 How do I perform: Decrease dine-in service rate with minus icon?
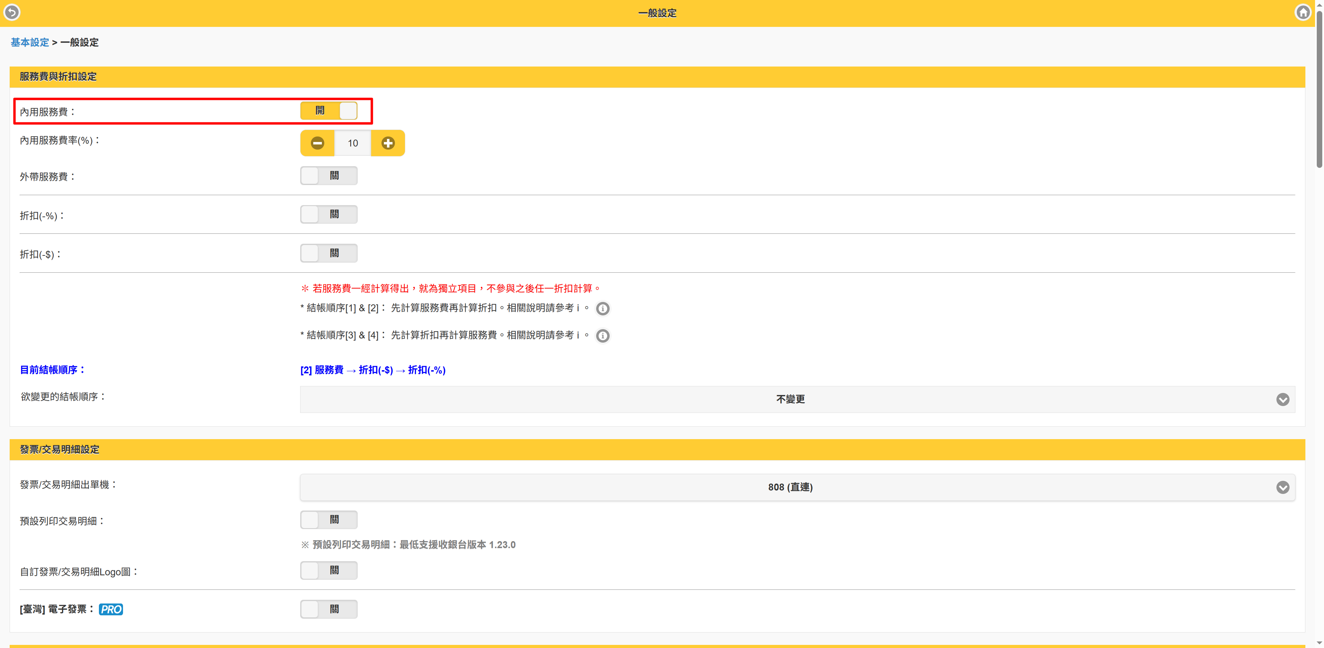(x=317, y=143)
